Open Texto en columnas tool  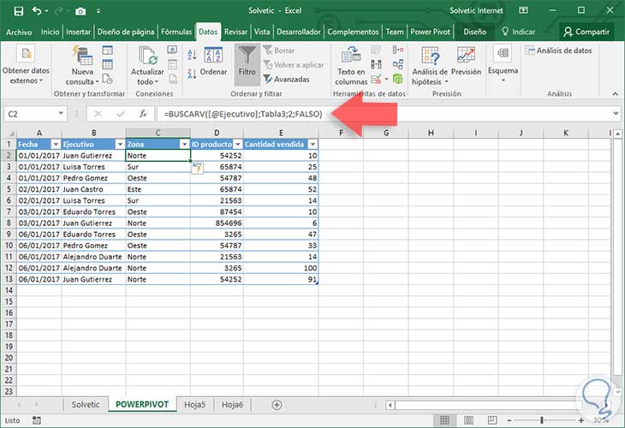point(352,64)
